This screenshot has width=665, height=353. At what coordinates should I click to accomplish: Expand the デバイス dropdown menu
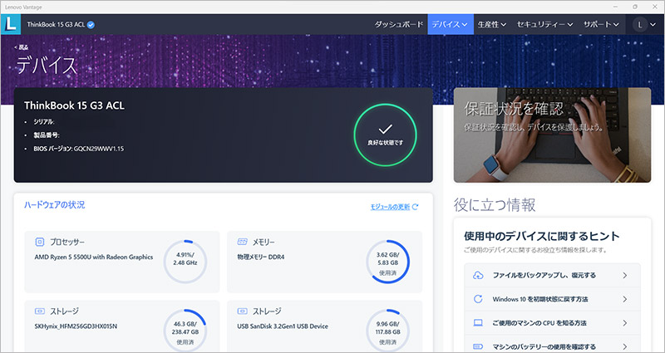coord(450,25)
